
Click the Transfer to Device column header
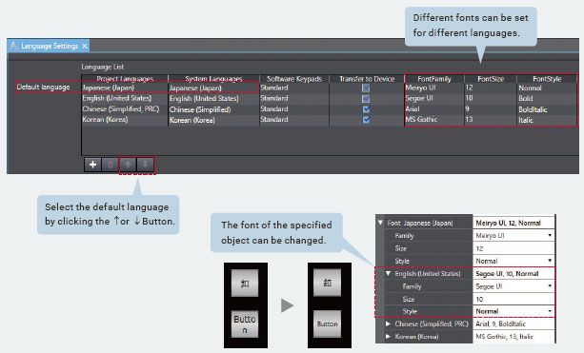point(367,79)
